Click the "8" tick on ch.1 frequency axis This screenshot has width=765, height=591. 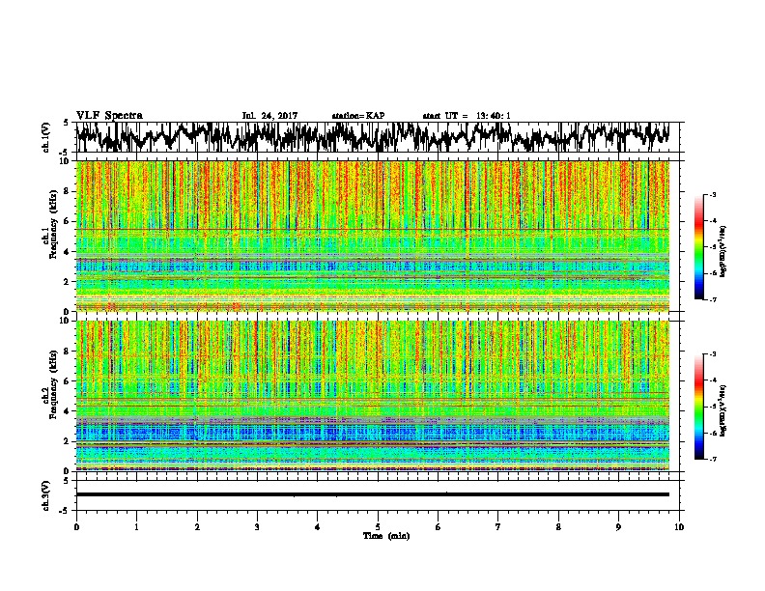pyautogui.click(x=67, y=191)
